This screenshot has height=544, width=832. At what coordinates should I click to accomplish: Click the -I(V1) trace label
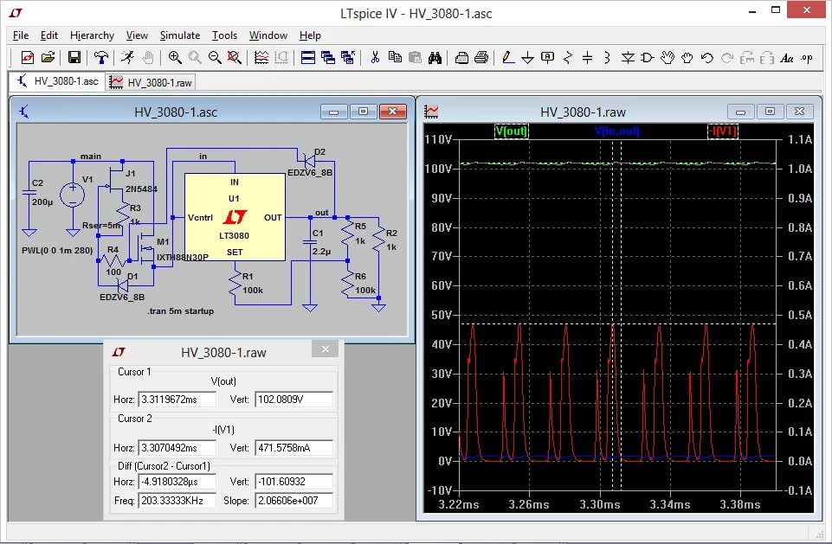(x=723, y=131)
